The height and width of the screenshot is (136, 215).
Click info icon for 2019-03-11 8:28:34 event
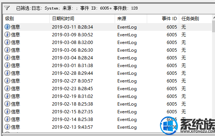pos(7,27)
